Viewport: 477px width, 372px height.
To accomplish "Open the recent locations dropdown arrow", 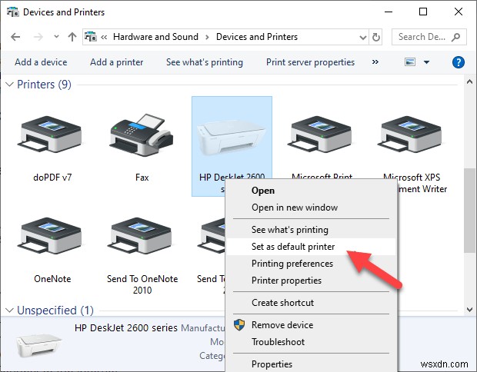I will (x=57, y=37).
